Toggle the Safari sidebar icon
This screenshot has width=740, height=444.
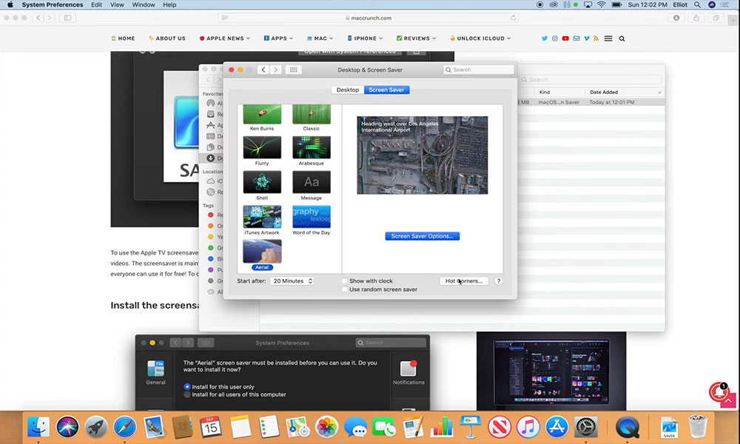(x=67, y=18)
